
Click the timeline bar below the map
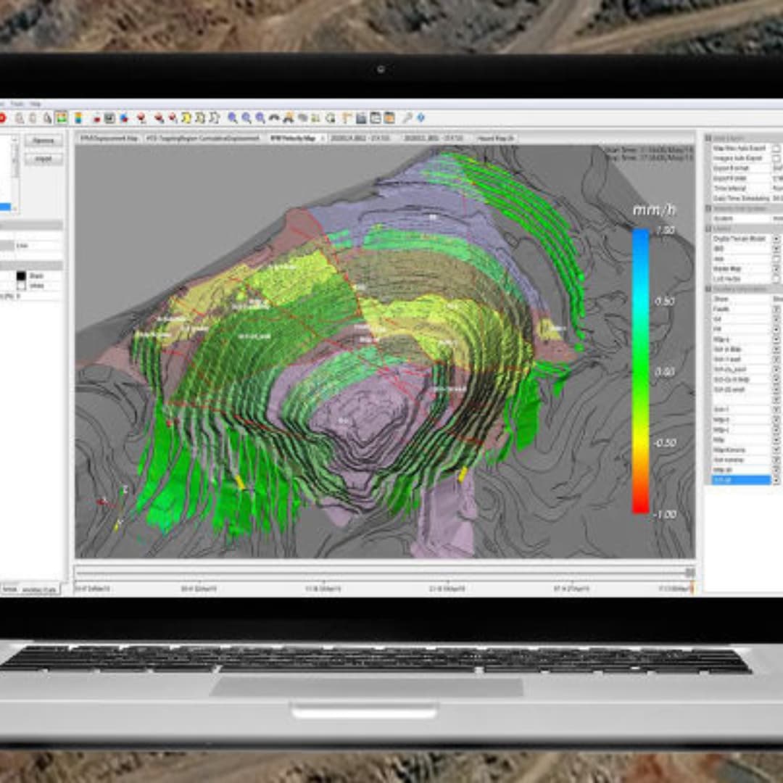click(383, 573)
